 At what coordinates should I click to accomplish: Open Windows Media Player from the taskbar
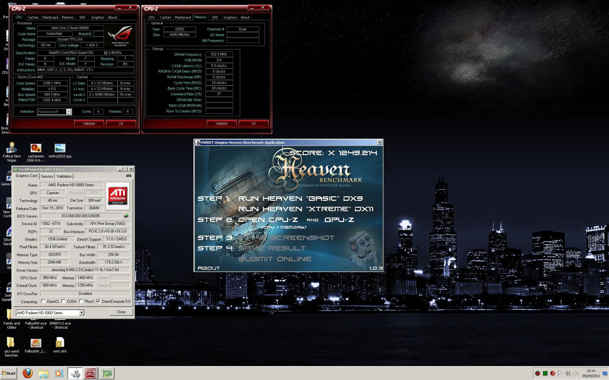click(59, 374)
